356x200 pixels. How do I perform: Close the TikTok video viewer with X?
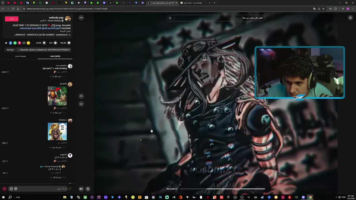(350, 18)
